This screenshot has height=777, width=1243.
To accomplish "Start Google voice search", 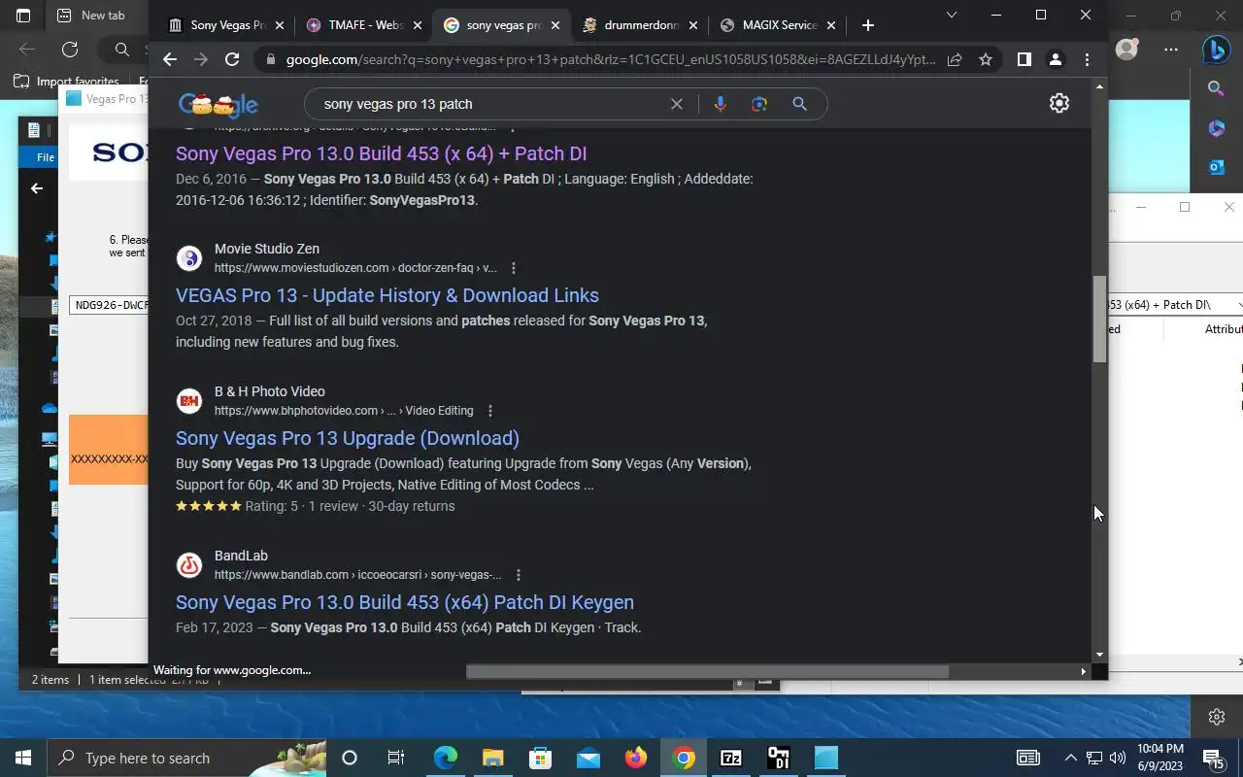I will click(720, 104).
